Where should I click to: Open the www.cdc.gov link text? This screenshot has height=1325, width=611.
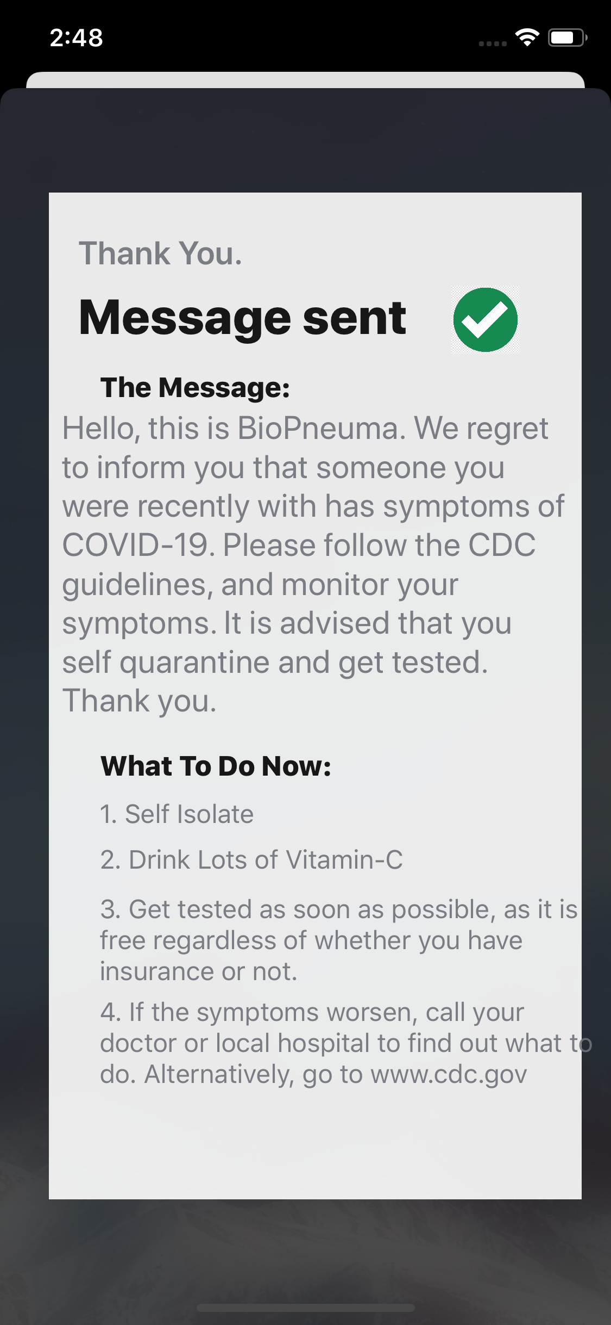[449, 1074]
